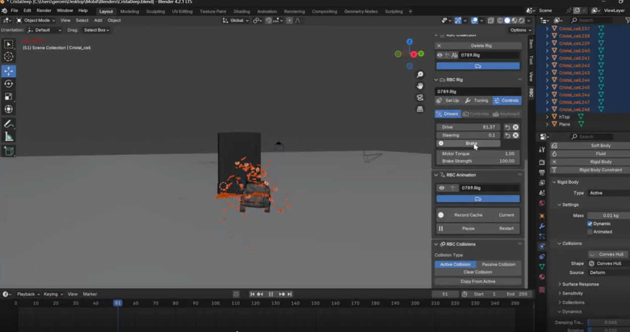Select the Move tool in the toolbar
Viewport: 630px width, 332px height.
9,71
